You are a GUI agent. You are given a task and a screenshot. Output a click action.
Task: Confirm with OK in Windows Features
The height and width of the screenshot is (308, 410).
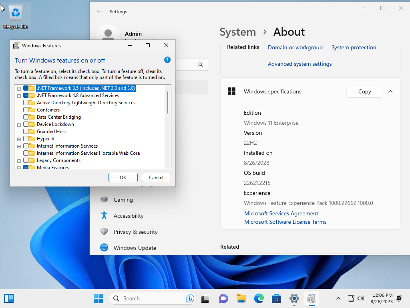click(x=123, y=177)
